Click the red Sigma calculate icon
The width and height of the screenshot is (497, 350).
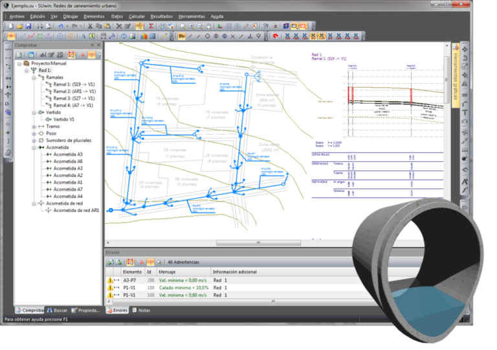point(151,26)
